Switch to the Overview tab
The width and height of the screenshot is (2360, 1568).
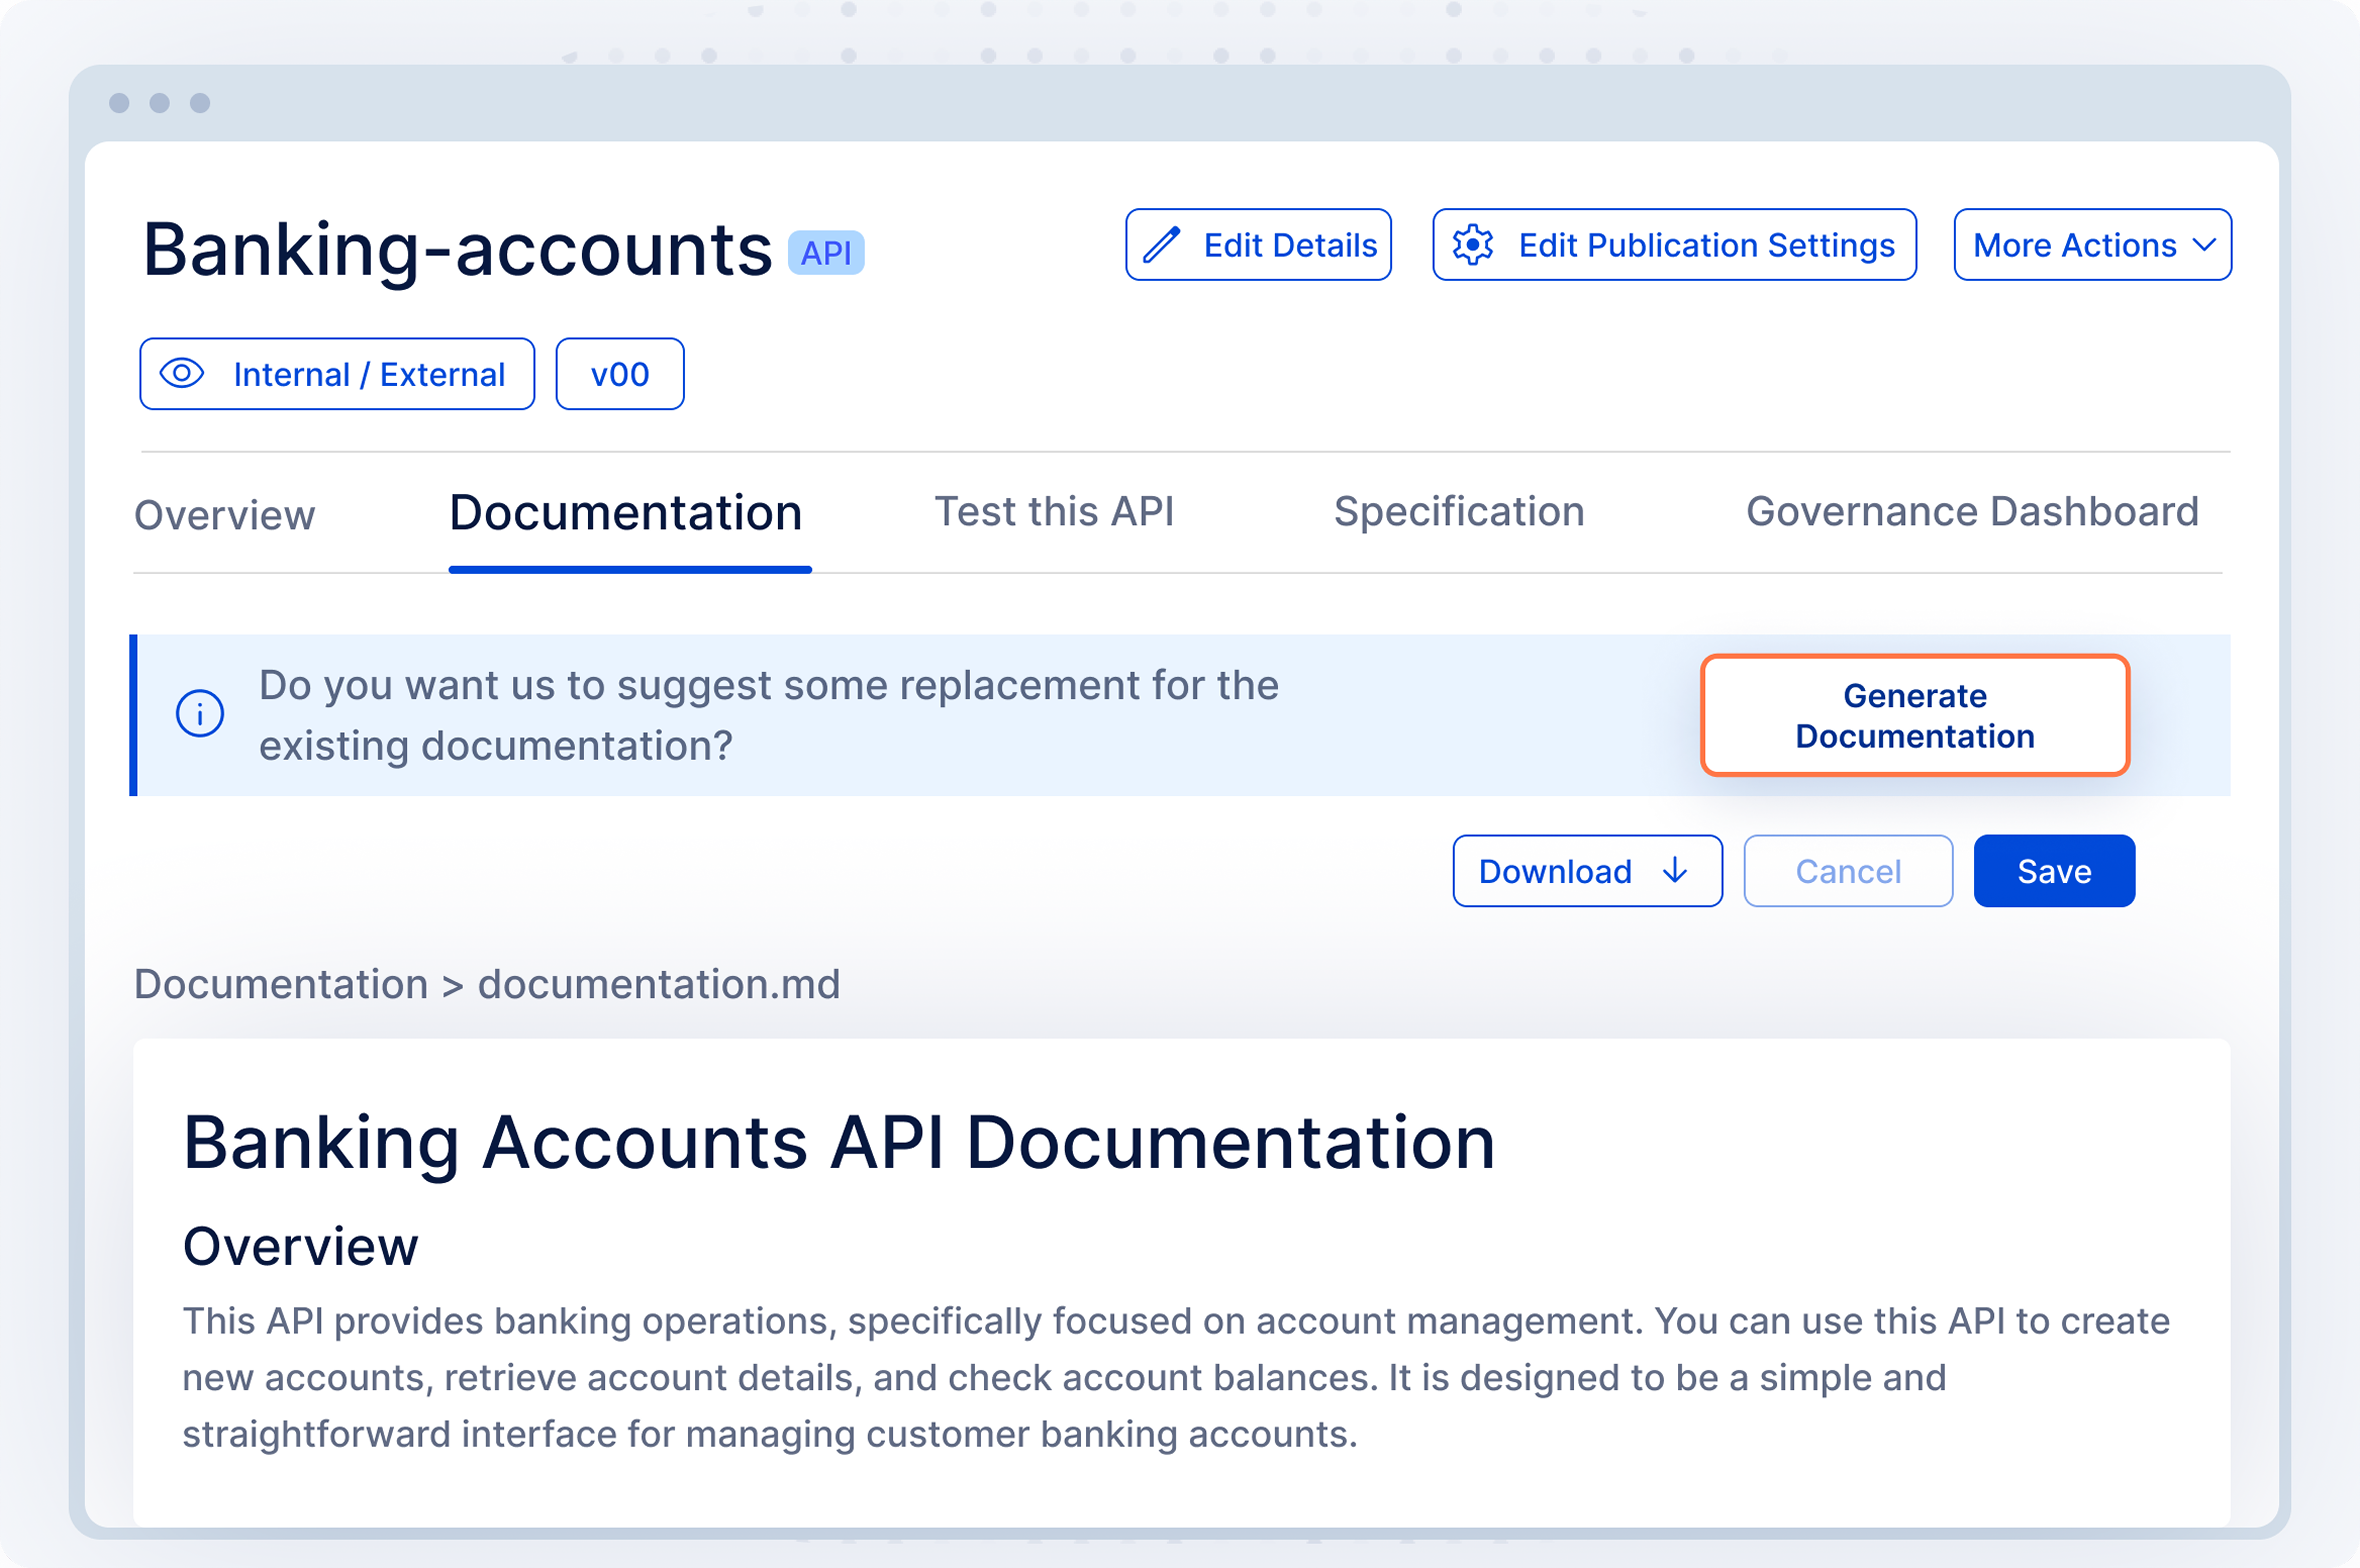pyautogui.click(x=225, y=515)
